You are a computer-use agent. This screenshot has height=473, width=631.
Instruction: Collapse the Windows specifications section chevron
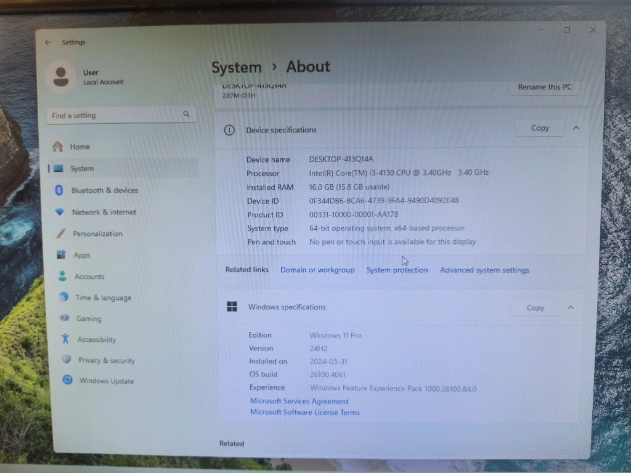point(570,308)
